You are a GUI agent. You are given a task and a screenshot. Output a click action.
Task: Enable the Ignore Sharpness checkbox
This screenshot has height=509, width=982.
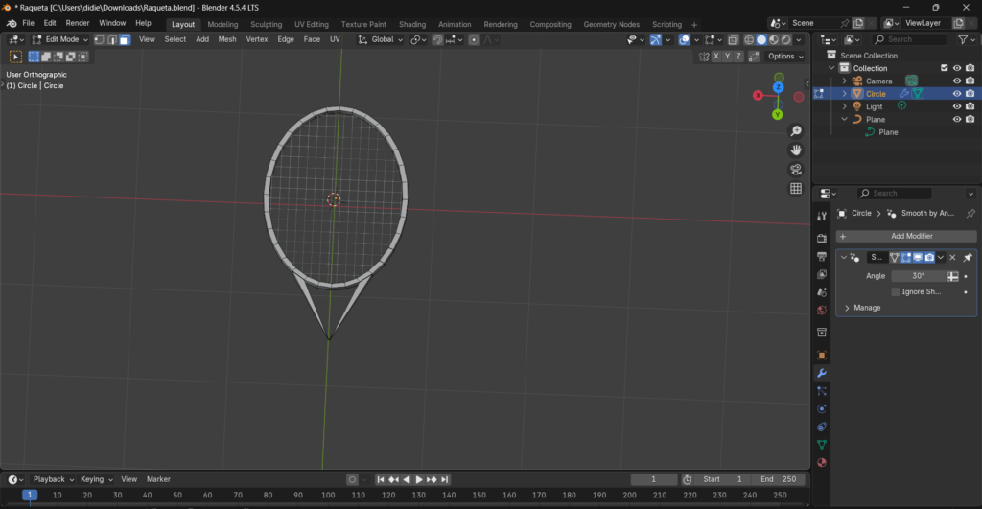pos(896,291)
